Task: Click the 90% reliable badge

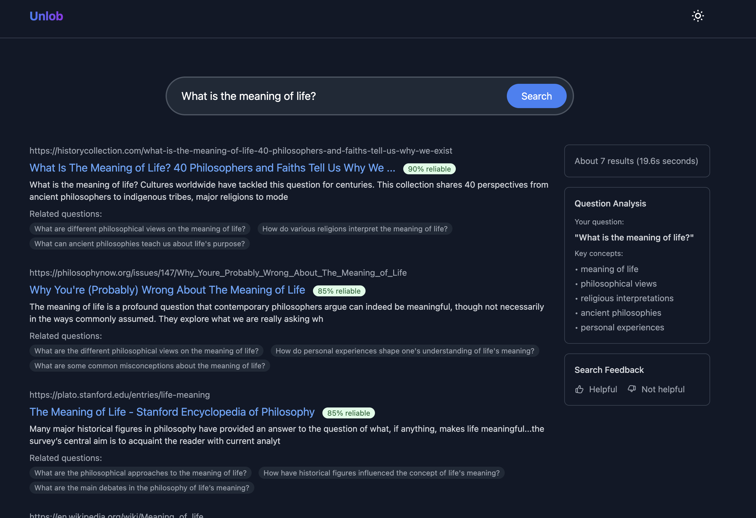Action: tap(429, 169)
